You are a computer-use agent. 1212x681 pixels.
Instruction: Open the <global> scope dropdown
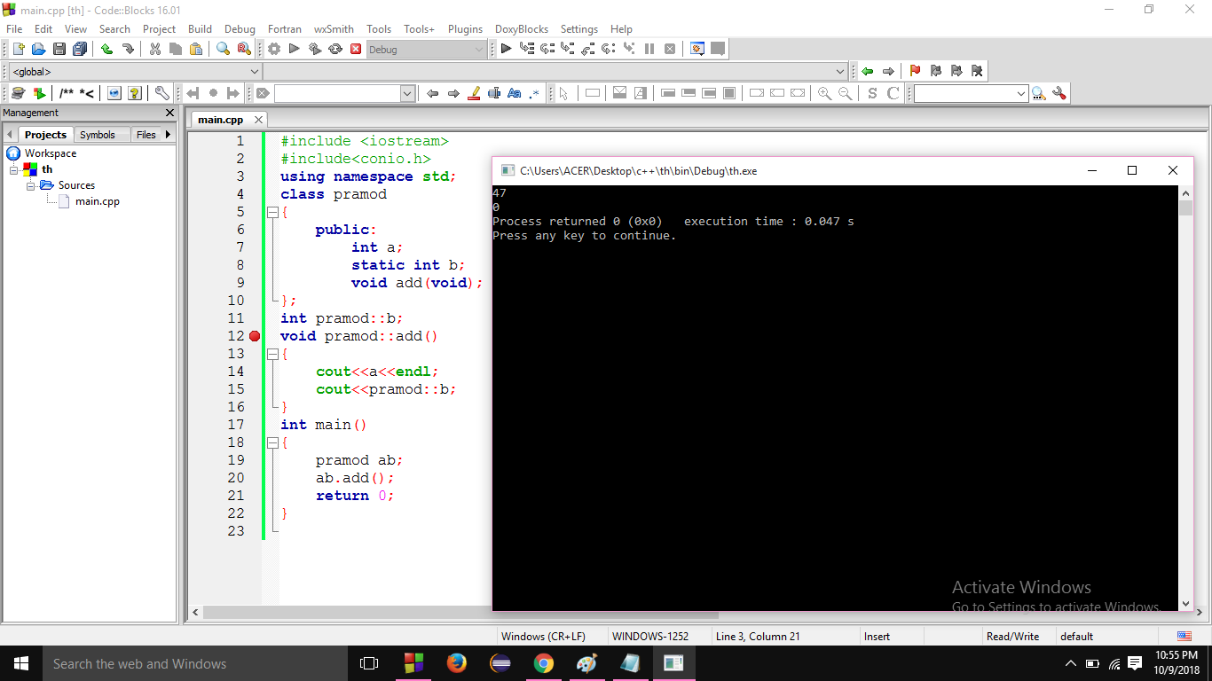[255, 71]
